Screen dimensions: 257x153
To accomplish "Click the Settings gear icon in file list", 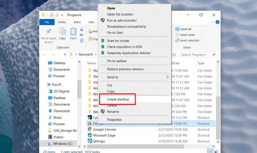I will [x=90, y=141].
